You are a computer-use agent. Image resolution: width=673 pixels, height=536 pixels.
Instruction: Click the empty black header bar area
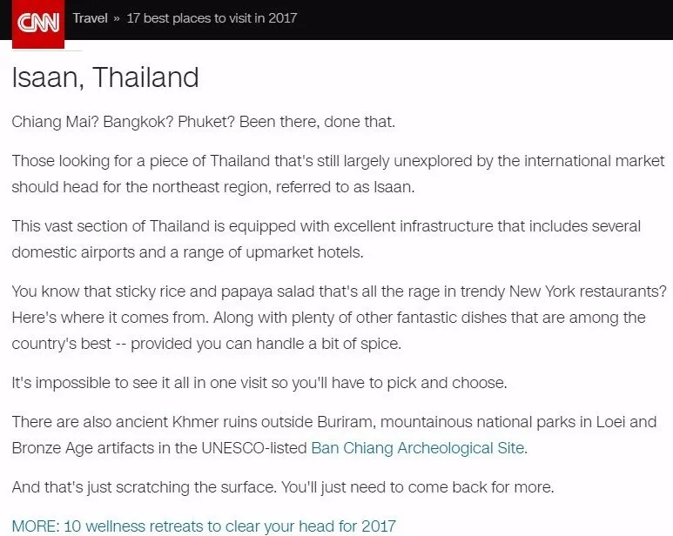[488, 19]
